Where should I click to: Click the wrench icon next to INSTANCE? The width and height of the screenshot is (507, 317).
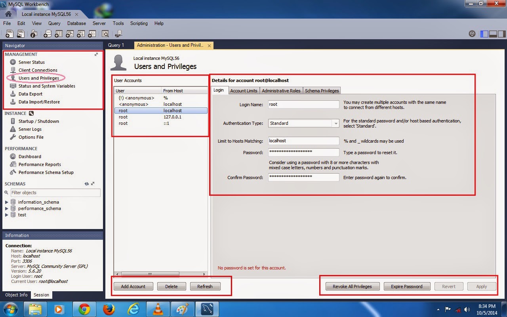click(31, 113)
